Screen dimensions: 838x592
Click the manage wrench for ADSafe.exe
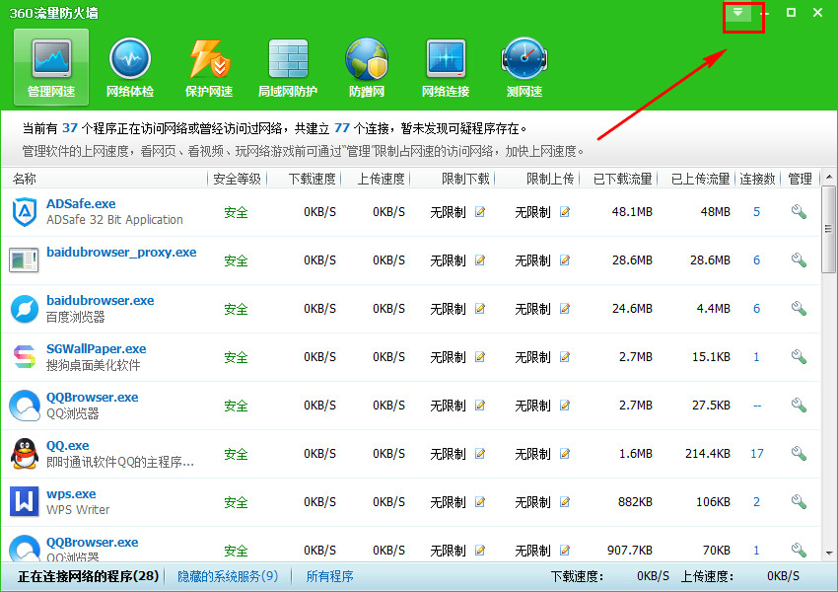pyautogui.click(x=799, y=212)
